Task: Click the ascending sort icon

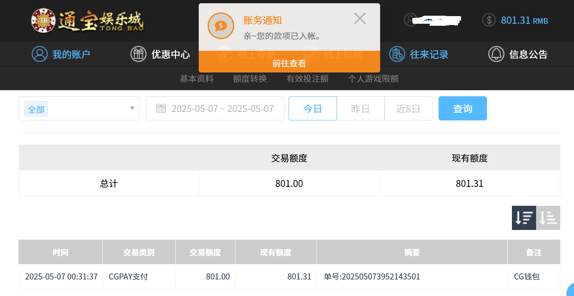Action: point(548,217)
